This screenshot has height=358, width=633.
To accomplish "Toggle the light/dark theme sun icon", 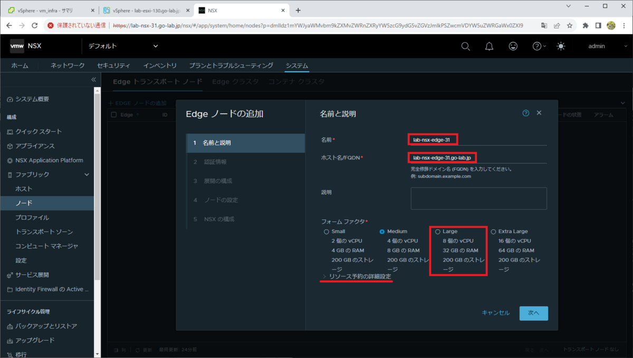I will point(561,46).
